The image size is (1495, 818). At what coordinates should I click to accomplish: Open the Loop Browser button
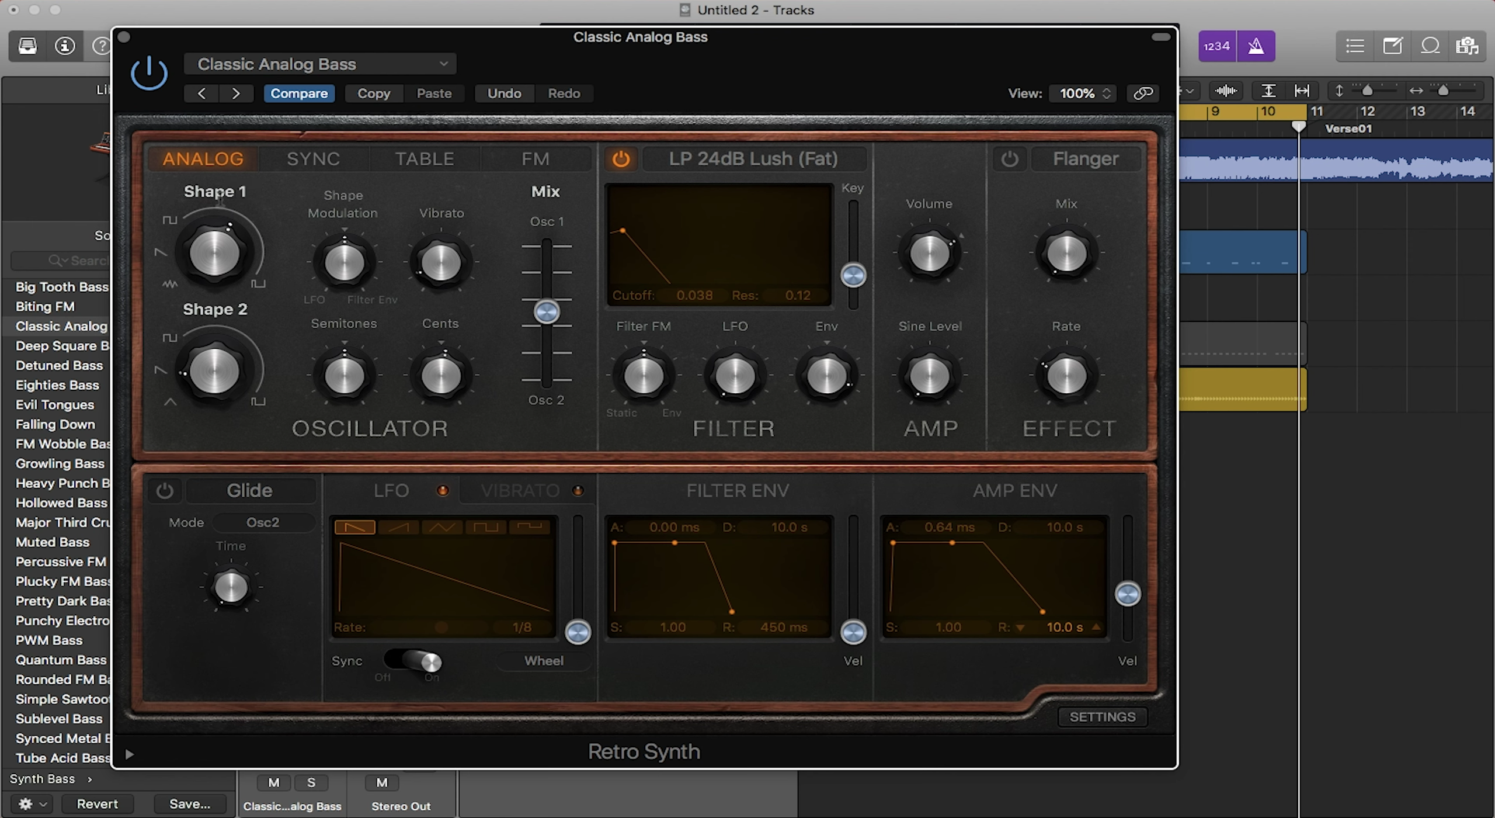coord(1430,46)
